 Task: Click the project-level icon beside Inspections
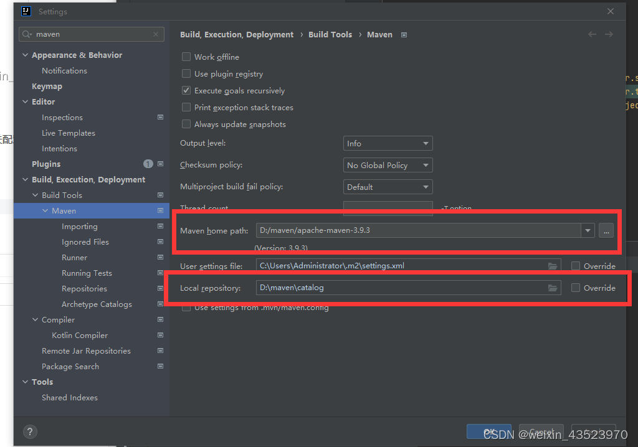tap(160, 117)
